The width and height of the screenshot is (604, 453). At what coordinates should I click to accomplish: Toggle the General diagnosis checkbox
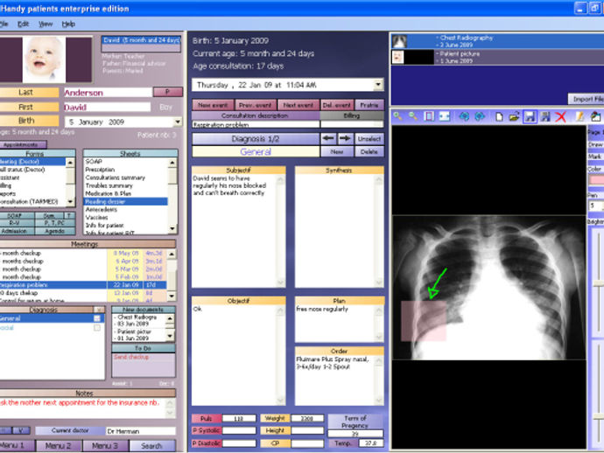(x=97, y=318)
